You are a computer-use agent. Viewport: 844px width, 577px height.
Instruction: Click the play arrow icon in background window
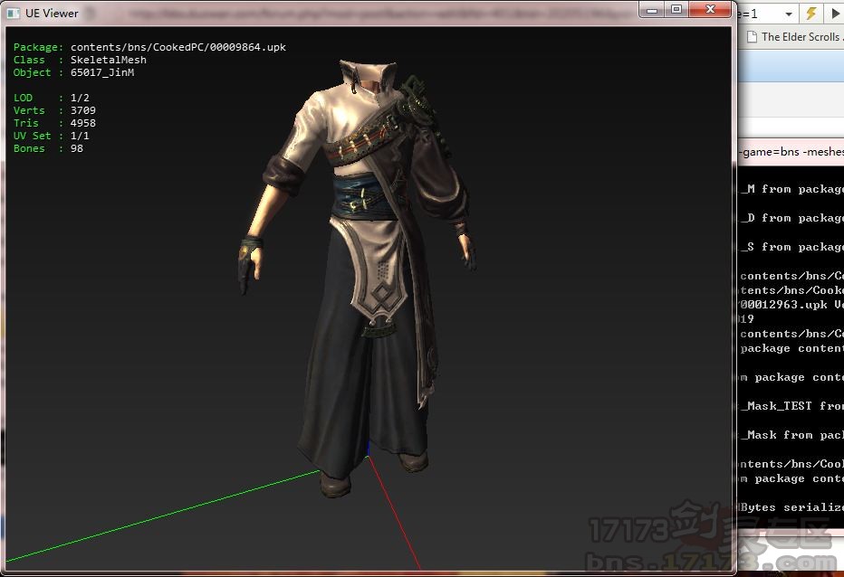[835, 14]
